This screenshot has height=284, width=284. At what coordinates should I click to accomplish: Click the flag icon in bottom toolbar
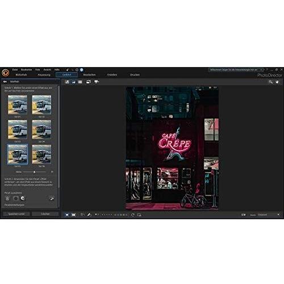pyautogui.click(x=97, y=215)
